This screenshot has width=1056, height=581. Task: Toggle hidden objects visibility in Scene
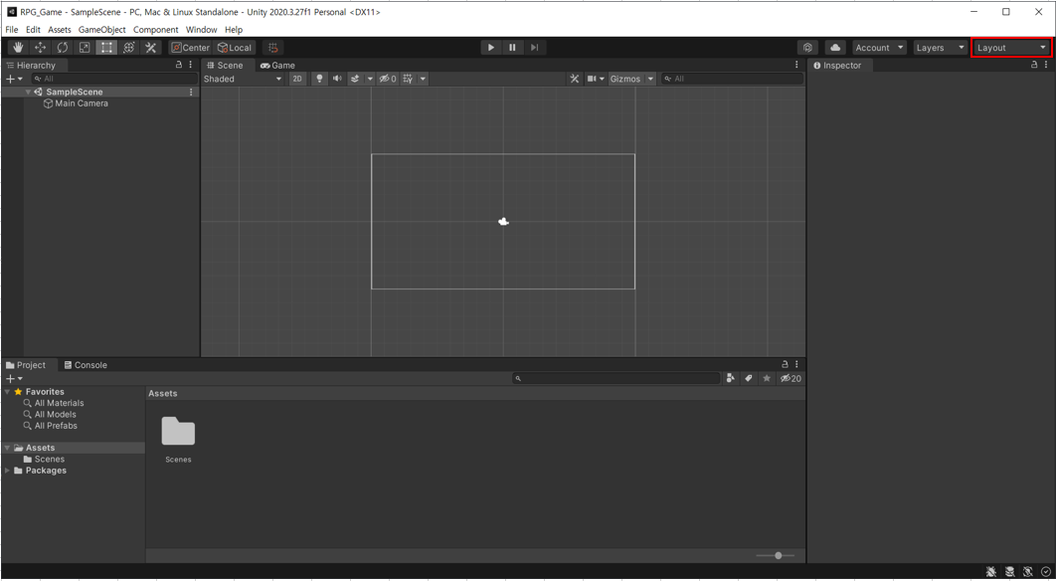(387, 79)
